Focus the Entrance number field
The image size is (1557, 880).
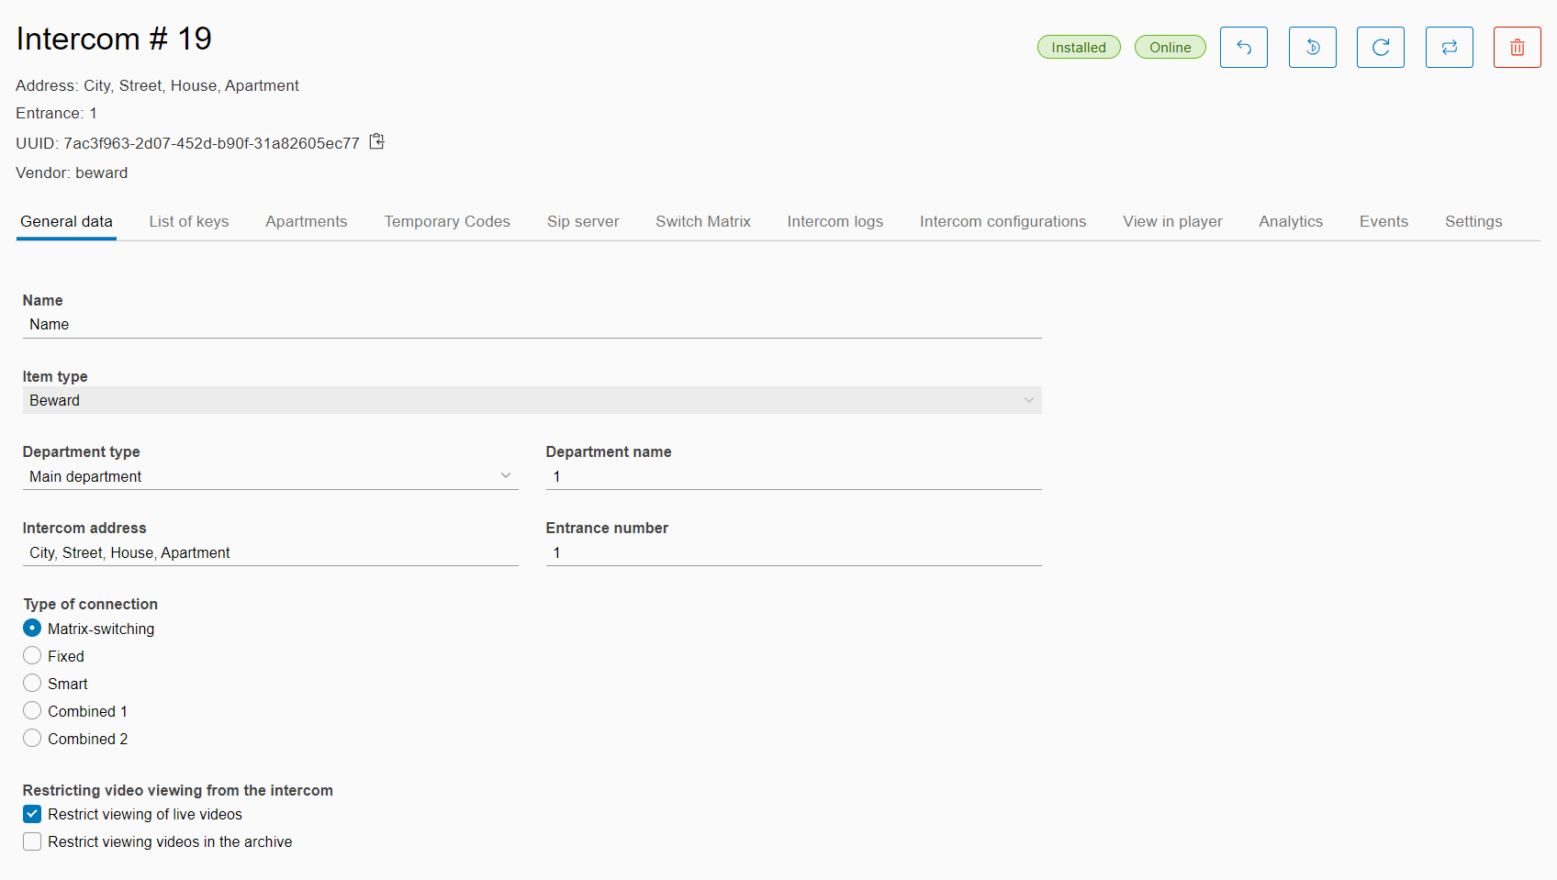[793, 552]
